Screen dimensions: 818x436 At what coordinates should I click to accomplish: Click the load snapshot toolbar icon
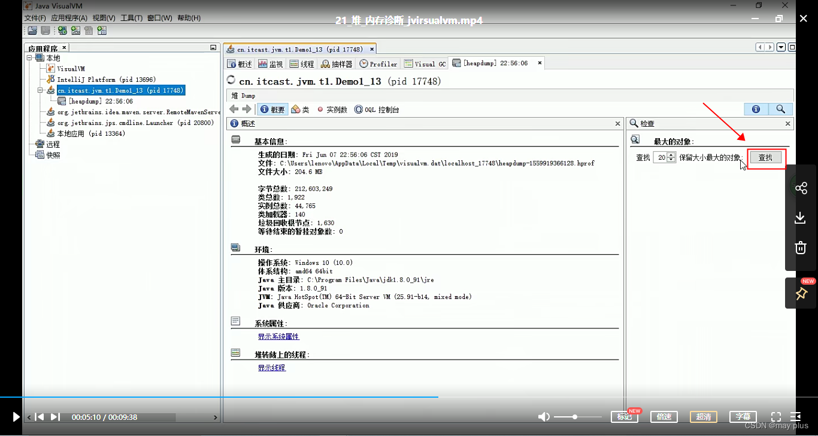[x=32, y=31]
